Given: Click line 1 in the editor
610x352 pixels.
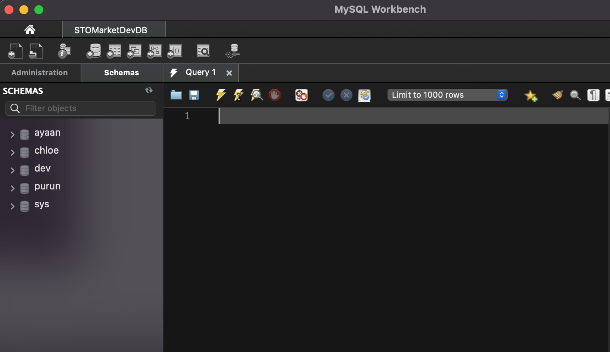Looking at the screenshot, I should click(414, 116).
